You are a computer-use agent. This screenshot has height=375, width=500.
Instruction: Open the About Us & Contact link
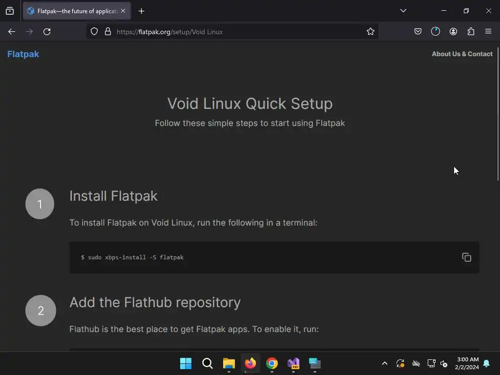pyautogui.click(x=462, y=54)
